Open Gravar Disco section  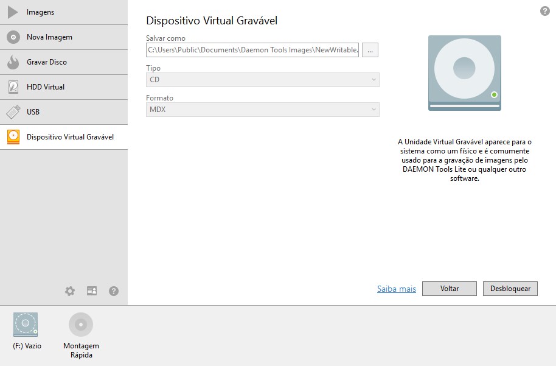(64, 62)
